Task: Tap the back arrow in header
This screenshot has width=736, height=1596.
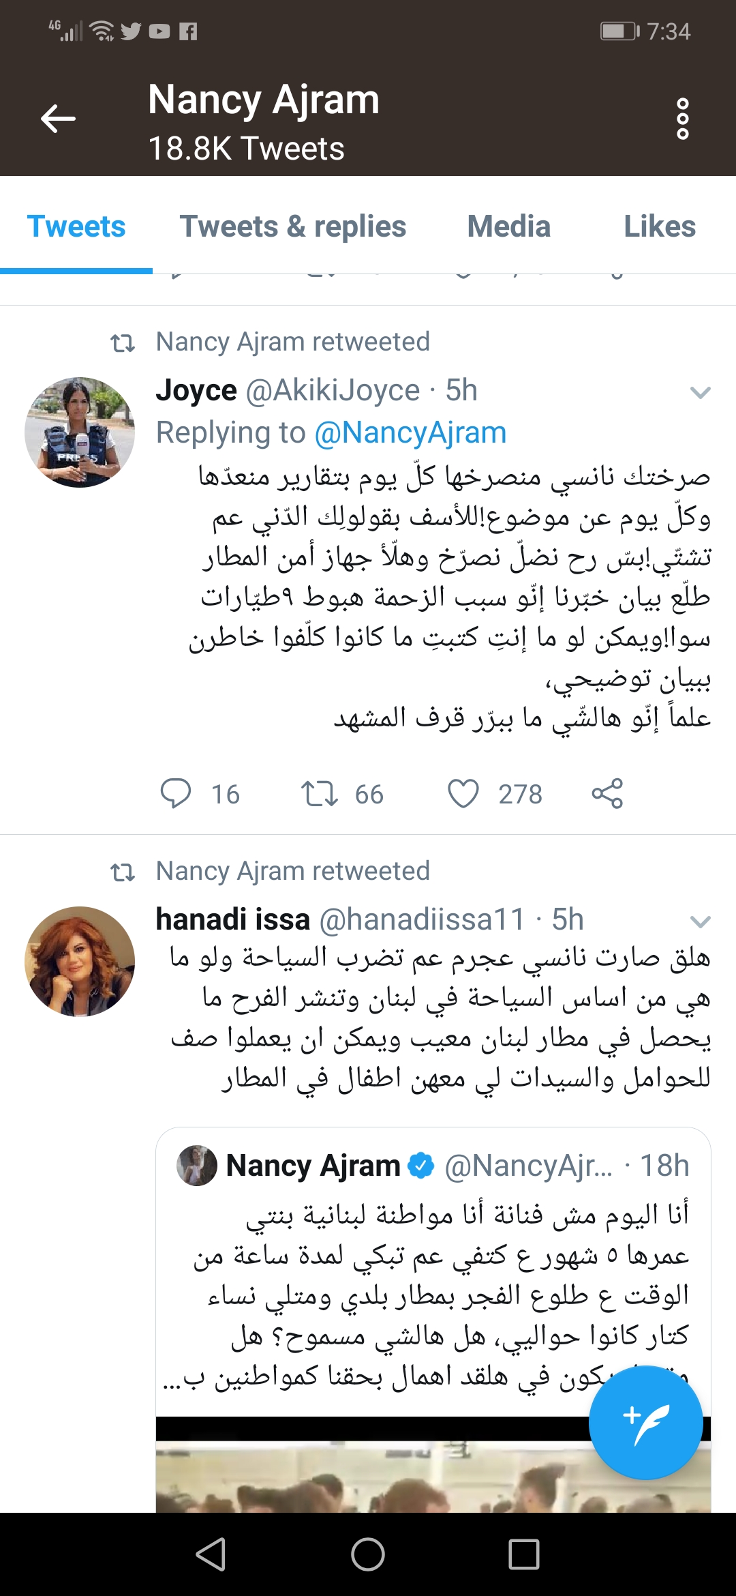Action: pyautogui.click(x=58, y=119)
